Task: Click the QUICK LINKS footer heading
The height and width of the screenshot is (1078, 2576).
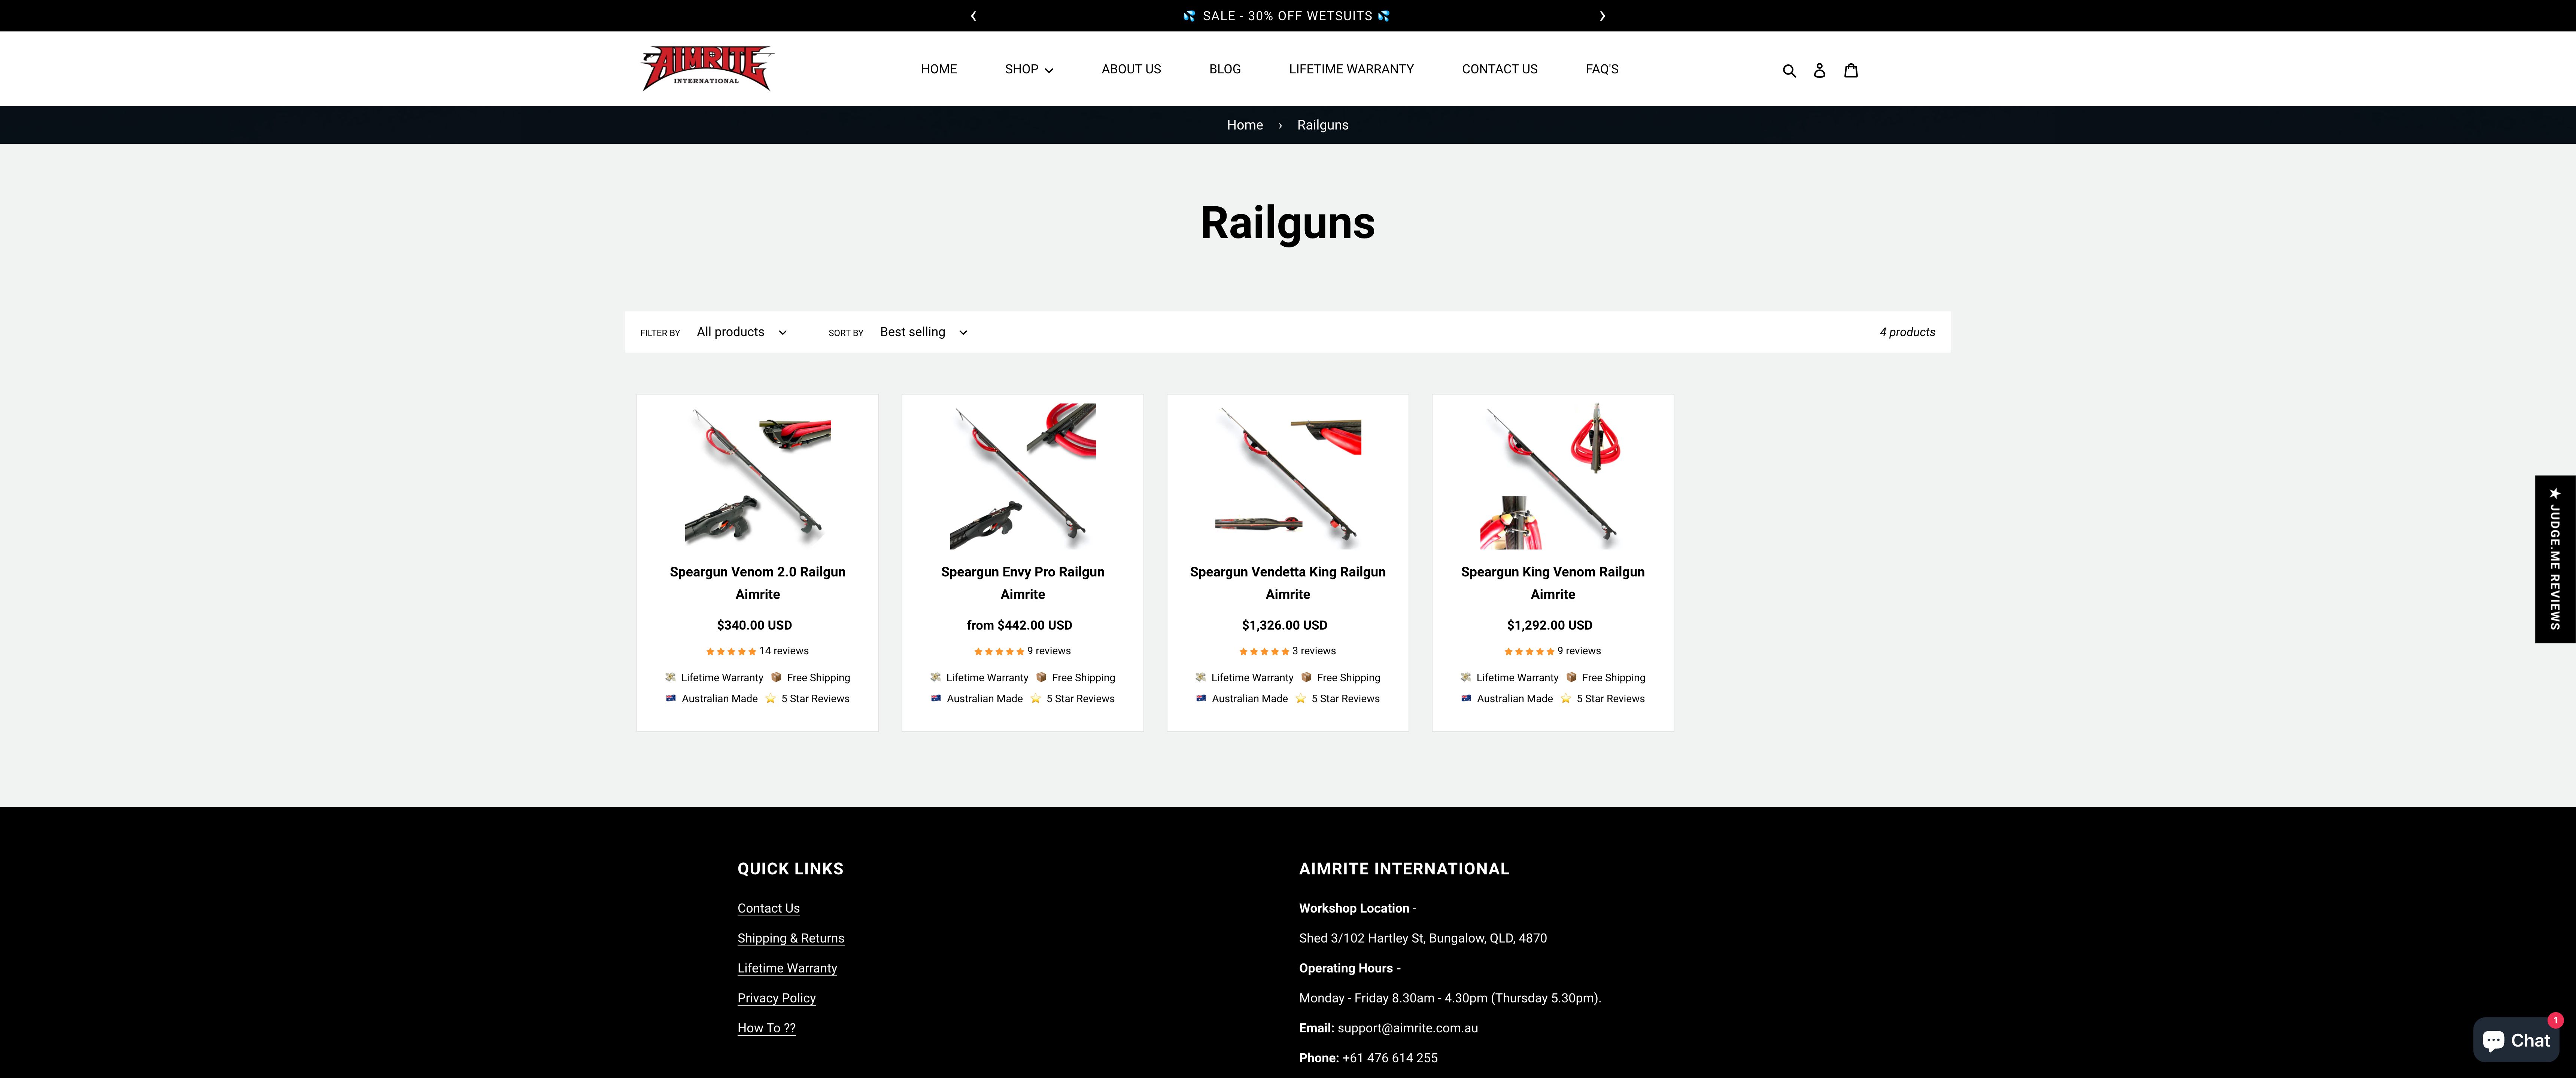Action: point(790,869)
